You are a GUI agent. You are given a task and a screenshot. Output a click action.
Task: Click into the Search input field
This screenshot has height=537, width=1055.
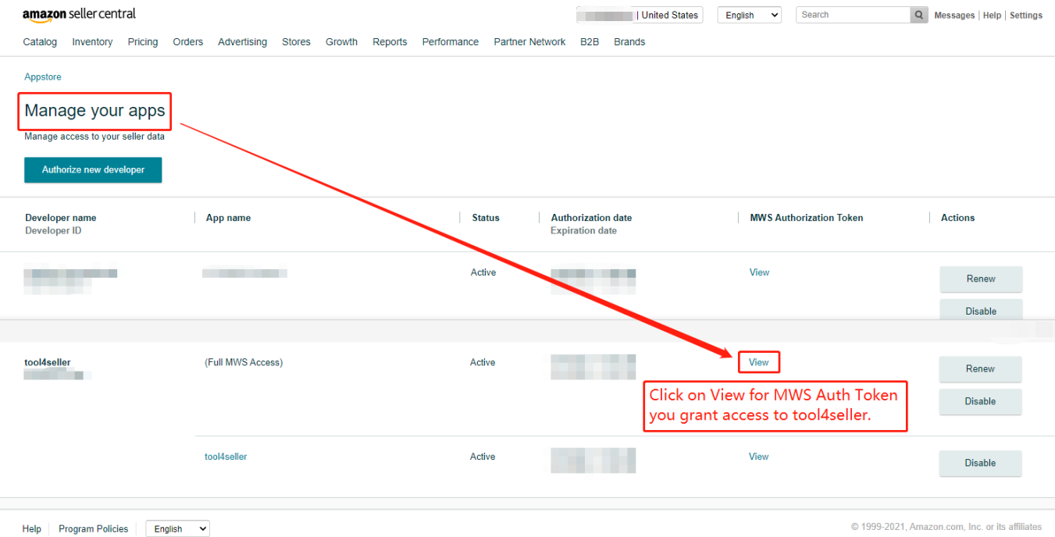pos(854,15)
